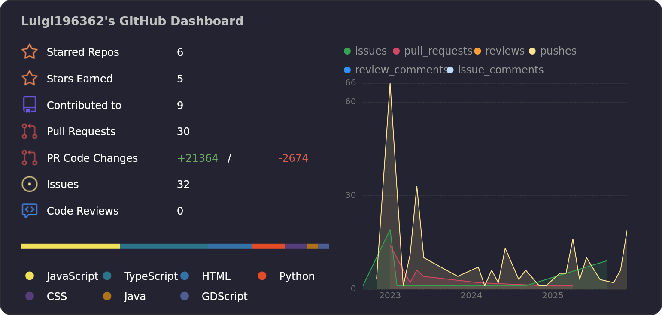Toggle the pushes series visibility
This screenshot has height=315, width=662.
point(558,51)
